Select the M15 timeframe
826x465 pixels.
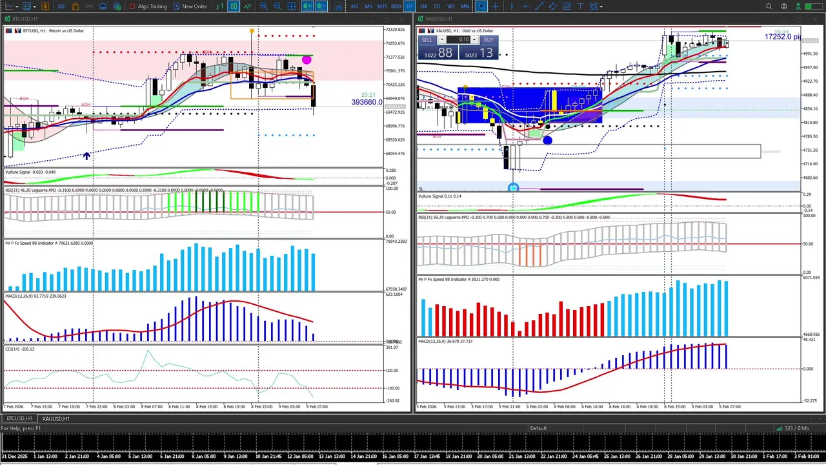coord(382,6)
